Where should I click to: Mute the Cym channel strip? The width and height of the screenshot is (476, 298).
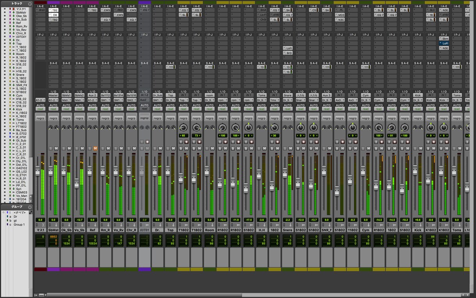368,148
